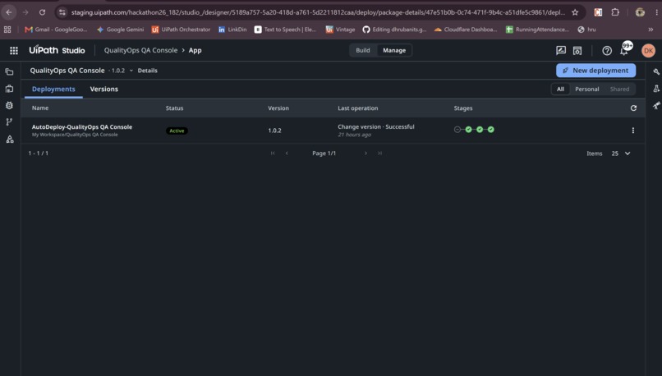Sort by Status column header
This screenshot has width=662, height=376.
174,108
